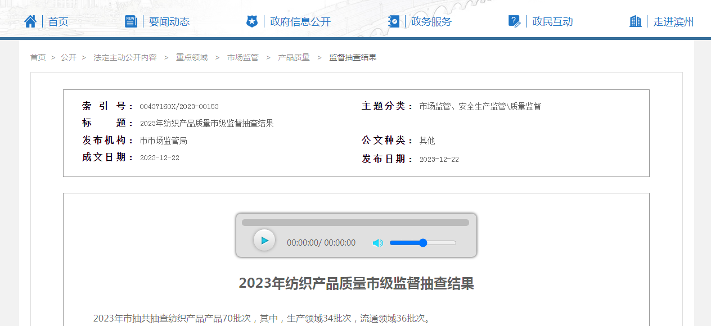This screenshot has width=711, height=326.
Task: Go to 公开 in the breadcrumb
Action: tap(69, 57)
